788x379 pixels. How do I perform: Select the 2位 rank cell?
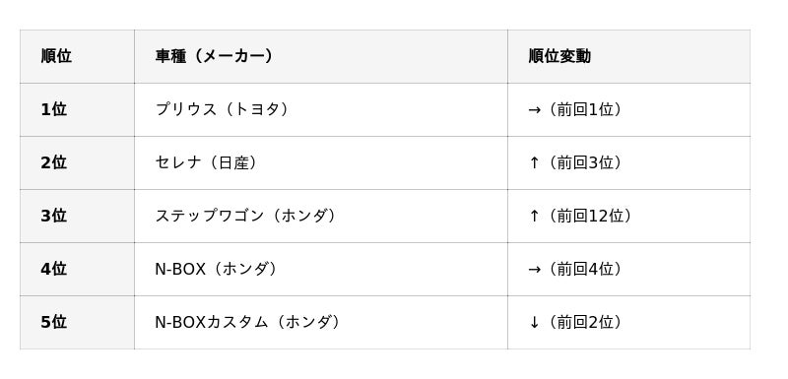click(77, 162)
